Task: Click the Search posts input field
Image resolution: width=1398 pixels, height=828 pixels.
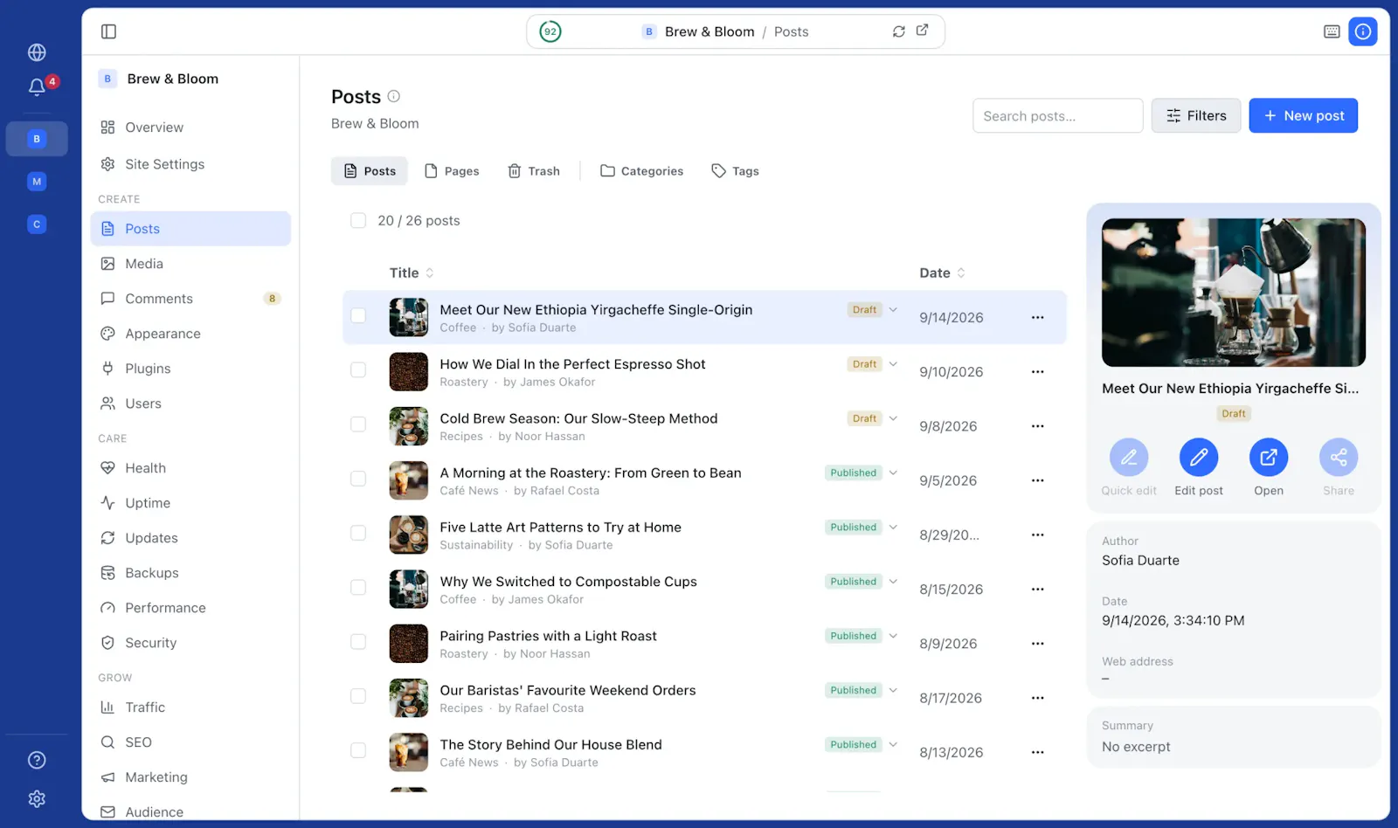Action: tap(1057, 115)
